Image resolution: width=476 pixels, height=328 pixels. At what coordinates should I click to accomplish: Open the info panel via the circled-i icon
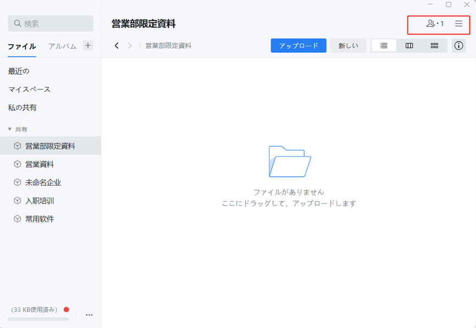coord(459,46)
